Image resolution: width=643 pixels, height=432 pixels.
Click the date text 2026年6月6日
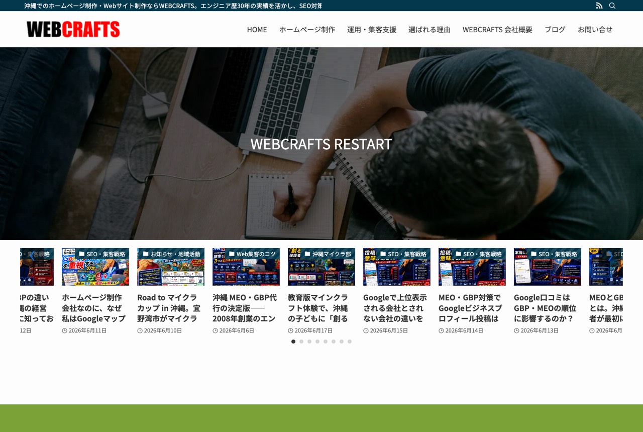237,331
